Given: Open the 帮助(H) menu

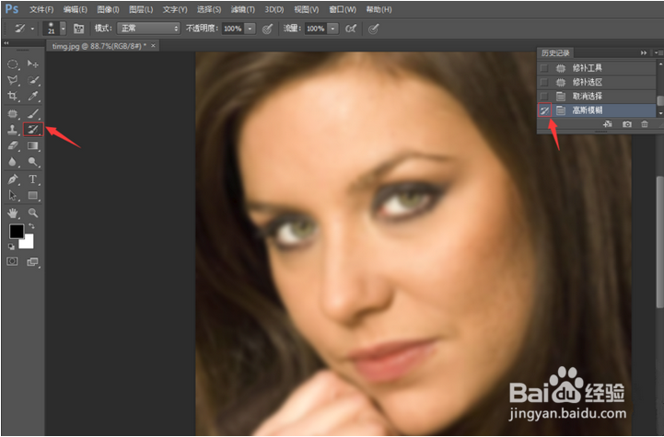Looking at the screenshot, I should [x=379, y=9].
